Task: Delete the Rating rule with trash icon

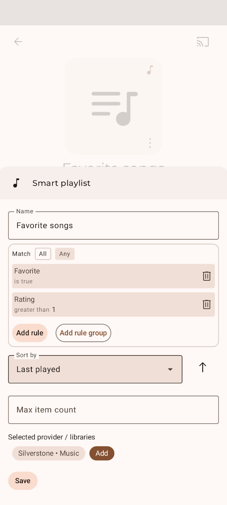Action: click(x=206, y=305)
